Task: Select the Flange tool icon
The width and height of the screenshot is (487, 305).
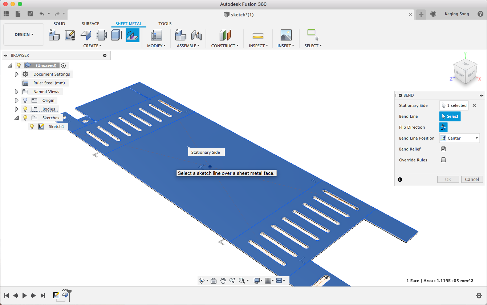Action: (86, 35)
